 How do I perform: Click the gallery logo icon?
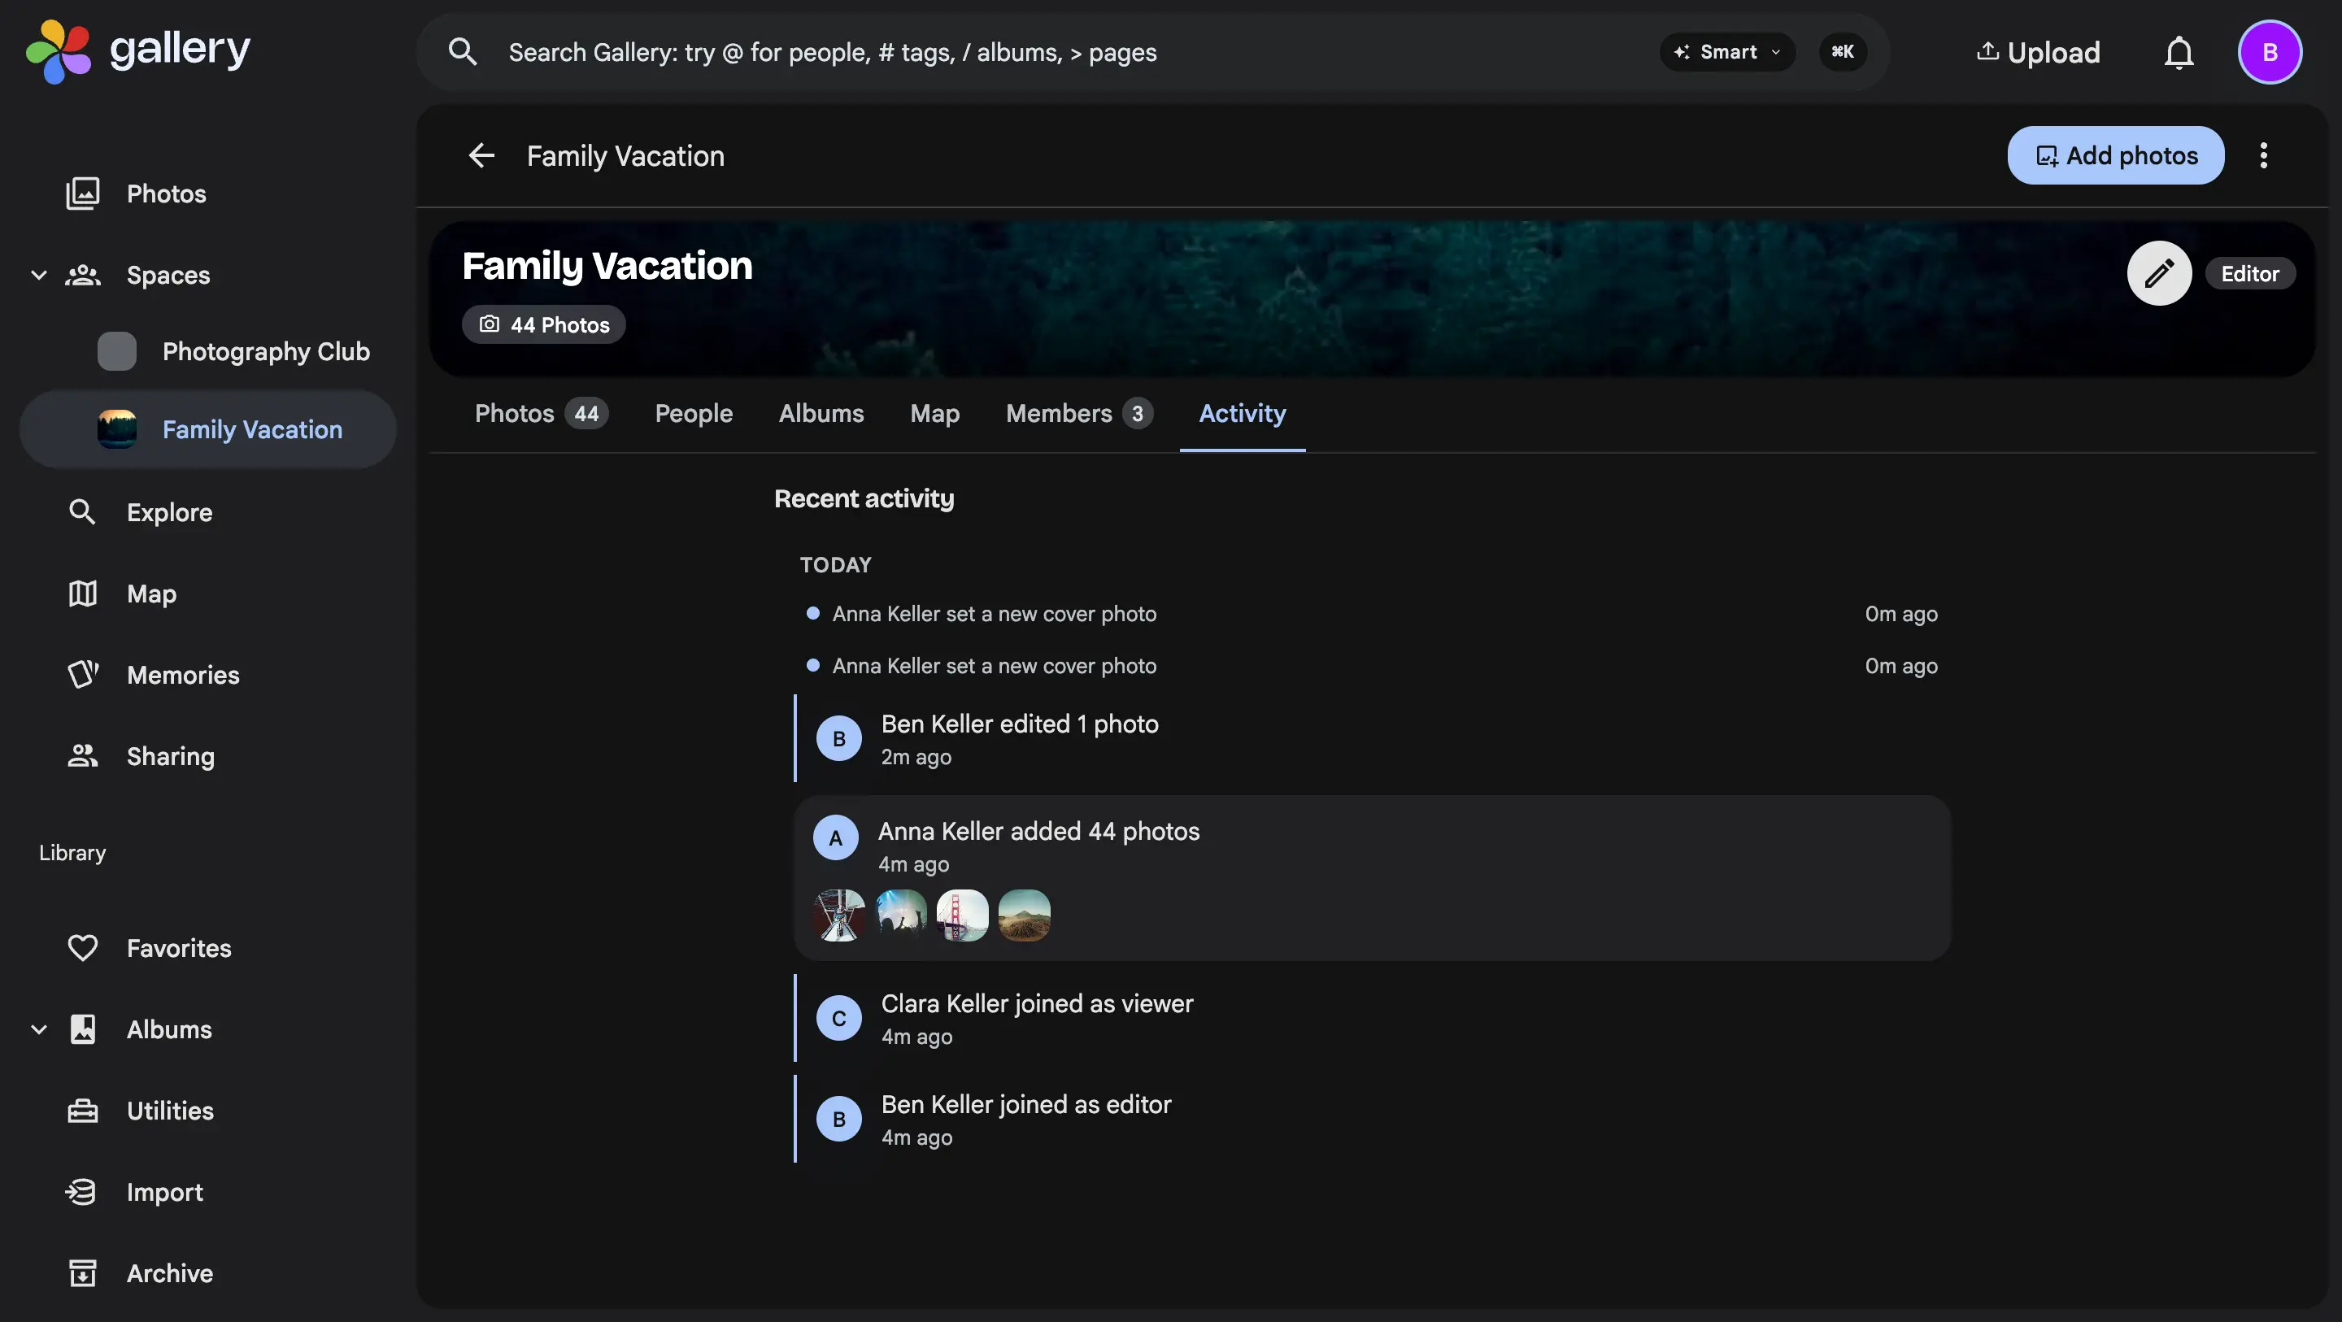coord(59,52)
